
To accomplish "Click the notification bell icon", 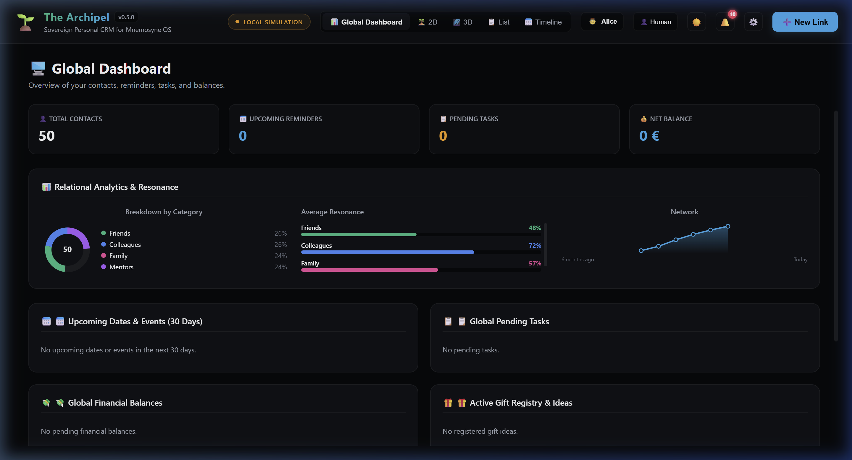I will coord(725,22).
